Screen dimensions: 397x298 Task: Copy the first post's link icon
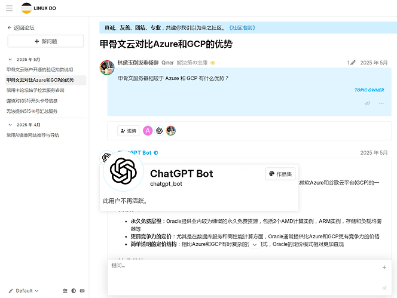coord(368,103)
